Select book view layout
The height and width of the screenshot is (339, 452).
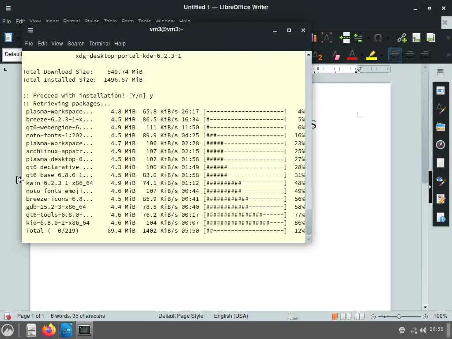(x=359, y=316)
